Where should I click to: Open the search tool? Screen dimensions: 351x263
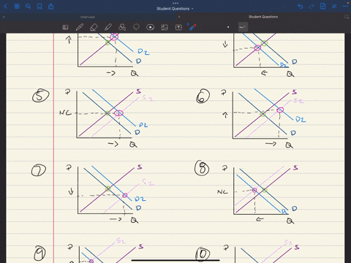29,7
